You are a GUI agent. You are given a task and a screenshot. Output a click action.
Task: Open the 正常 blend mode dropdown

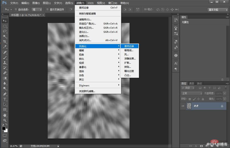191,93
